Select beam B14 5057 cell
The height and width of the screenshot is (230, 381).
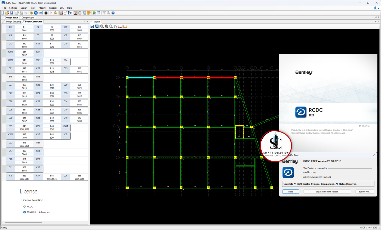point(24,54)
